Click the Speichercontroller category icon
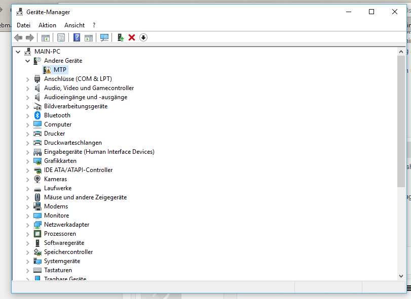Viewport: 411px width, 299px height. (x=38, y=252)
